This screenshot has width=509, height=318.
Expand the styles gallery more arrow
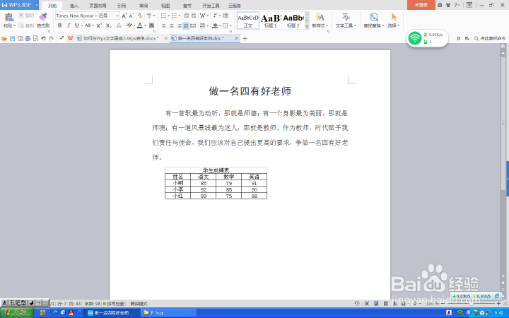click(x=307, y=27)
